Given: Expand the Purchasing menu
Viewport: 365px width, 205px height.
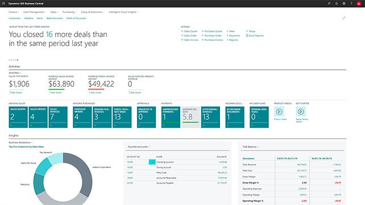Looking at the screenshot, I should pyautogui.click(x=69, y=12).
